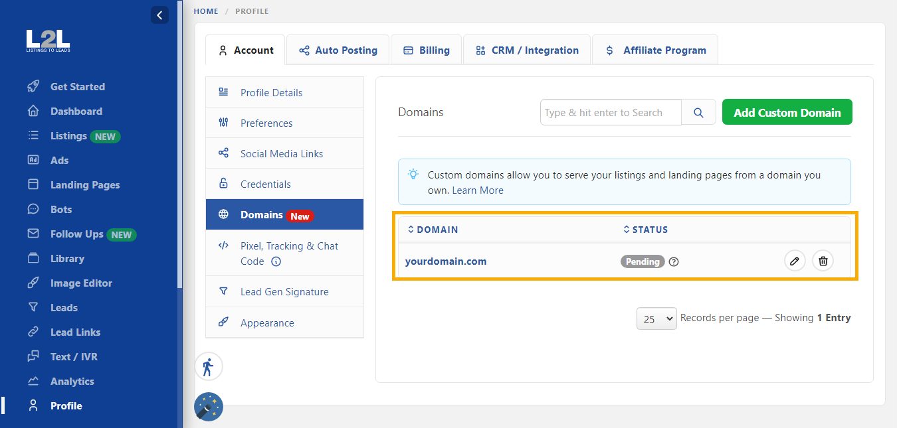Click the delete trash icon for yourdomain.com
The height and width of the screenshot is (428, 897).
tap(823, 261)
